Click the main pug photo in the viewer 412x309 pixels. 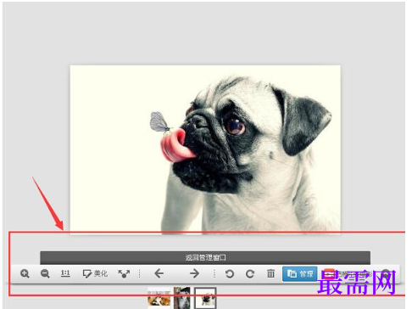[205, 149]
